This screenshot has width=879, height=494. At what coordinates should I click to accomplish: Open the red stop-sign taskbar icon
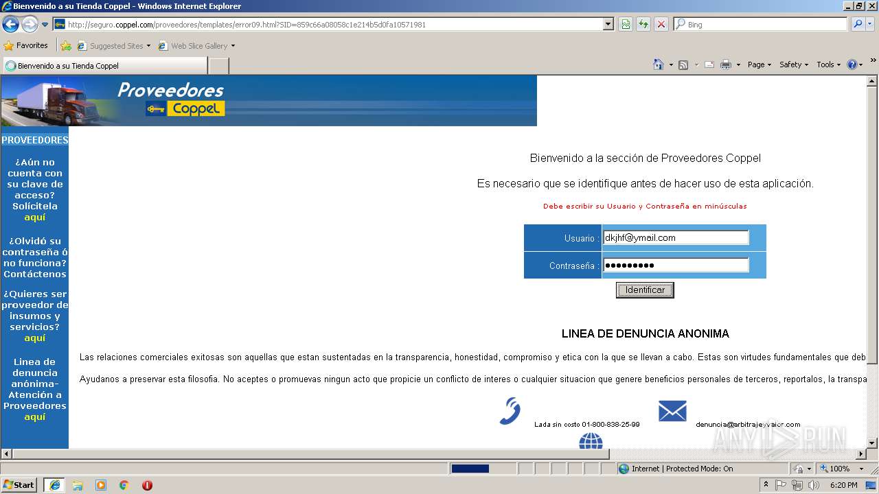click(x=147, y=485)
